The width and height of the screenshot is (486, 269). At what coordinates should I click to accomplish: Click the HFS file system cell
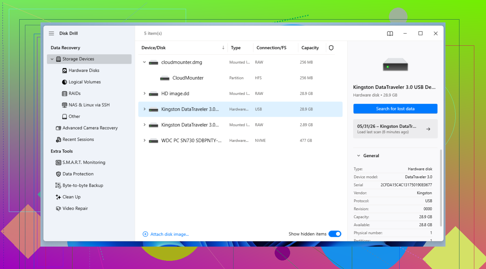[259, 78]
